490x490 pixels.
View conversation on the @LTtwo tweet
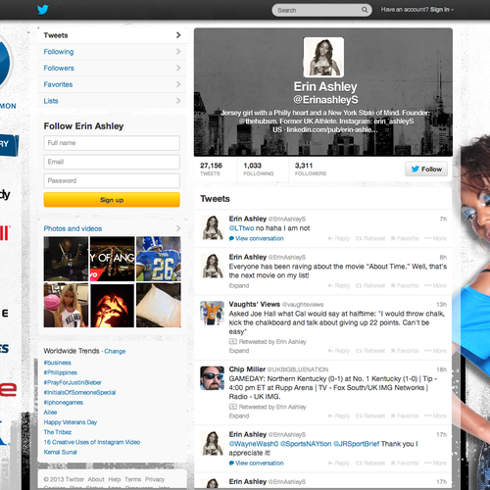[x=260, y=238]
